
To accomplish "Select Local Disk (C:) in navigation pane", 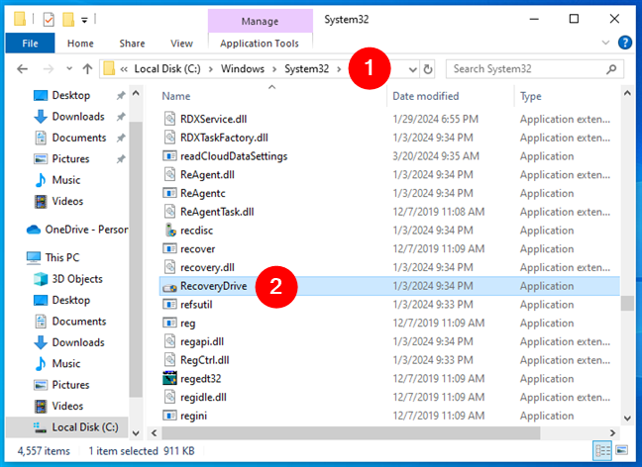I will 67,427.
